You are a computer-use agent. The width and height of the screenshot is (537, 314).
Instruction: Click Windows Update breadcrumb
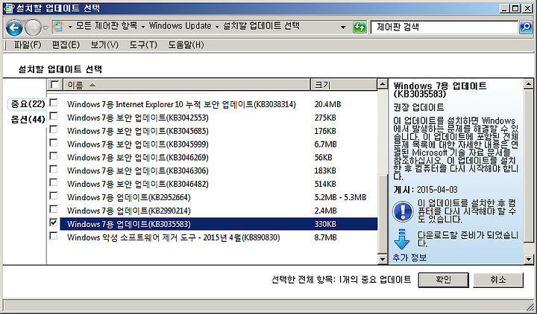coord(180,26)
